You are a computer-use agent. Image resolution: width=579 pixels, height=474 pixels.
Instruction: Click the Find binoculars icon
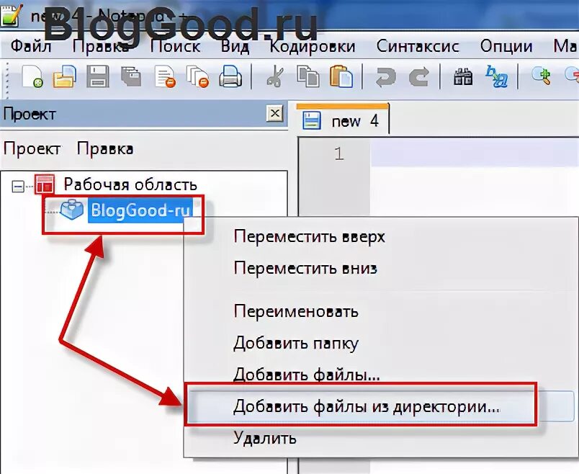(x=463, y=76)
